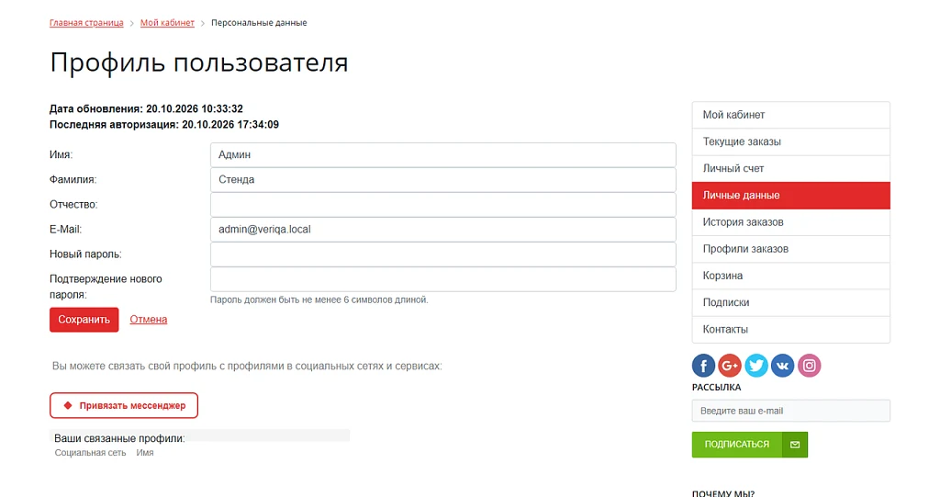Image resolution: width=940 pixels, height=497 pixels.
Task: Focus the newsletter e-mail field
Action: click(x=790, y=412)
